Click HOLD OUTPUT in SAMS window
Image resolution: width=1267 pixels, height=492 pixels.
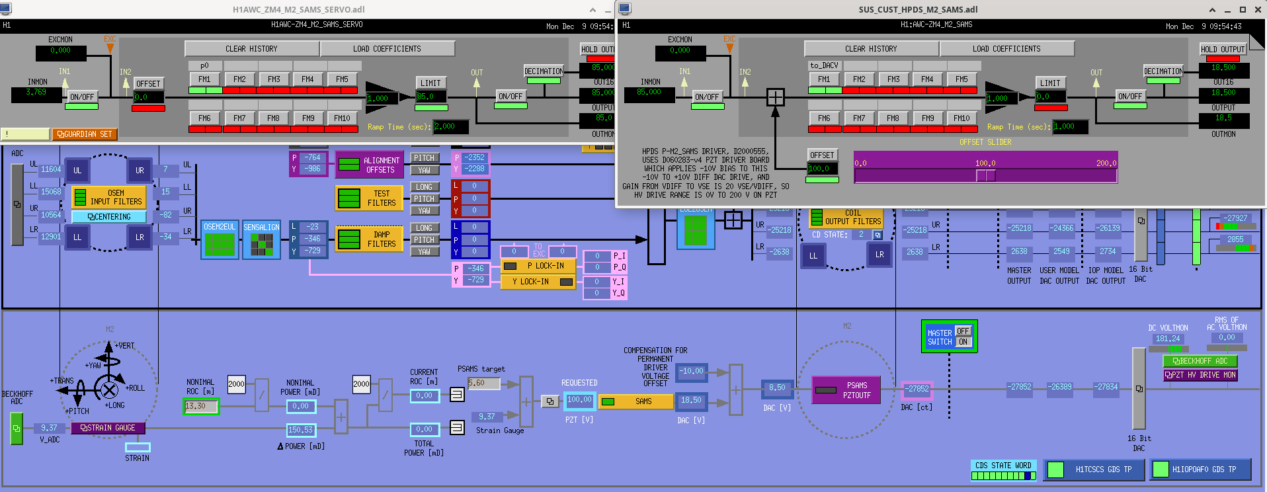[x=1223, y=50]
